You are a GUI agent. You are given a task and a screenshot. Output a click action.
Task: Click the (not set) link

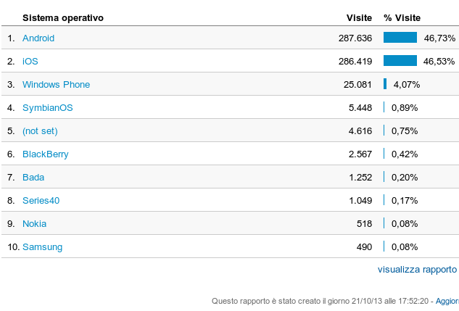(x=40, y=130)
